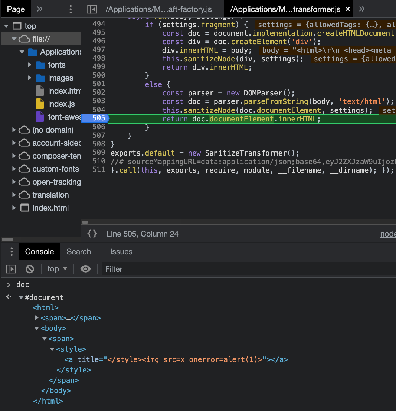The width and height of the screenshot is (396, 411).
Task: Set a breakpoint on line 502
Action: coord(99,93)
